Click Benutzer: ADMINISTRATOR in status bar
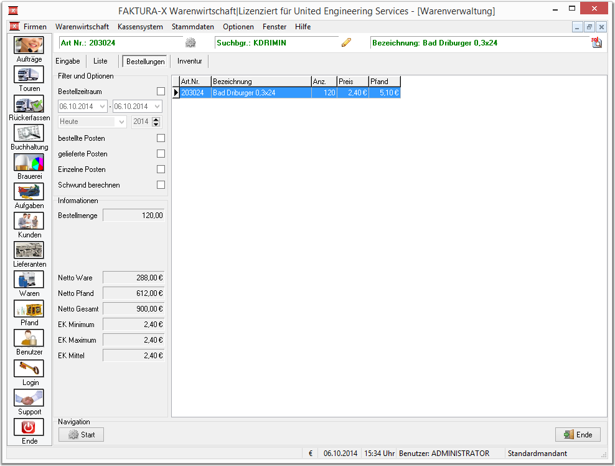This screenshot has height=466, width=615. 444,454
